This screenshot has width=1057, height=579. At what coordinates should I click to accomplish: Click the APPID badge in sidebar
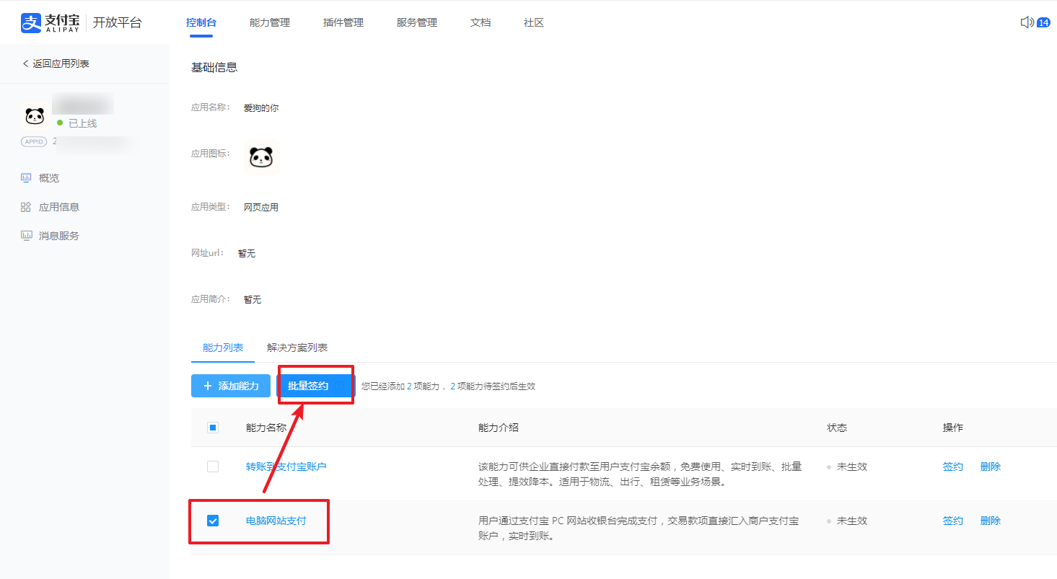[34, 141]
